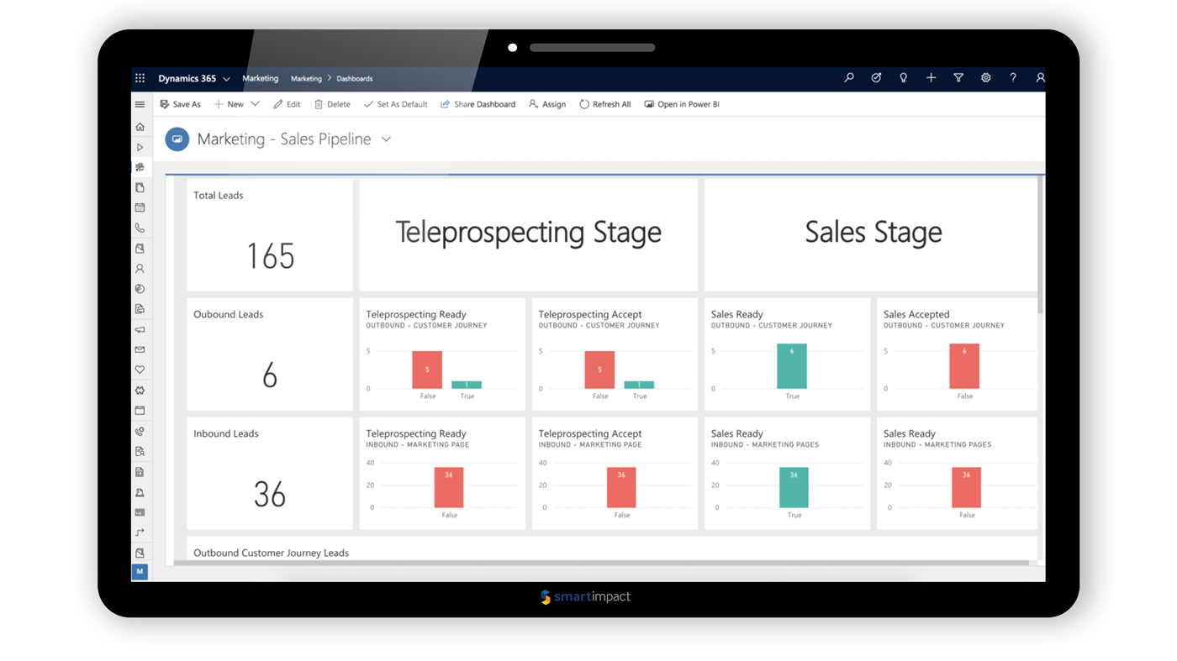Click green True bar in inbound Sales Ready

[794, 488]
